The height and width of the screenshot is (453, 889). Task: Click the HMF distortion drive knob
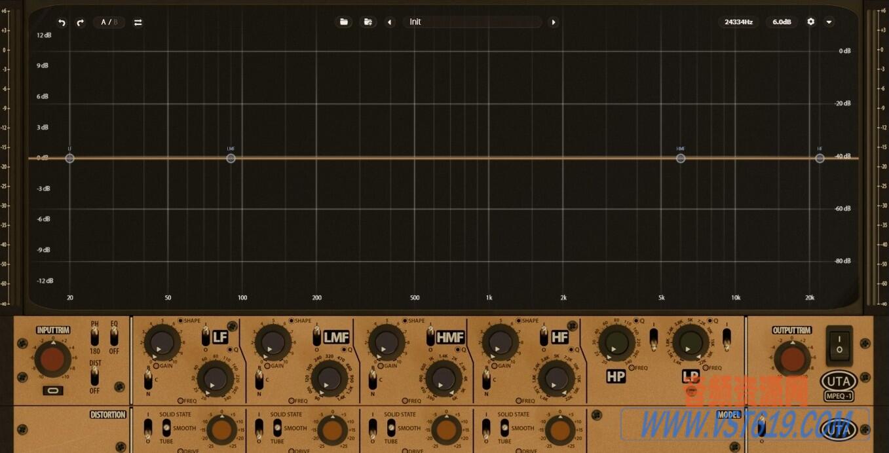point(447,430)
